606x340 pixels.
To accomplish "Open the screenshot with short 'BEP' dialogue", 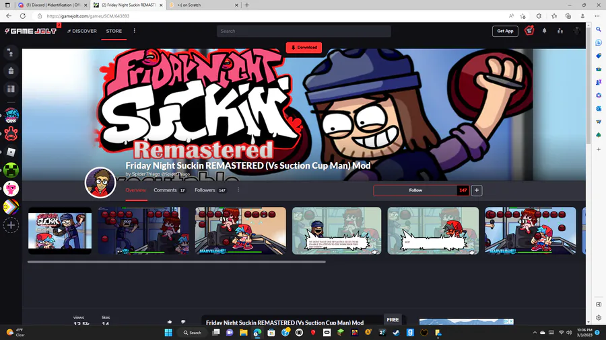I will [x=433, y=231].
